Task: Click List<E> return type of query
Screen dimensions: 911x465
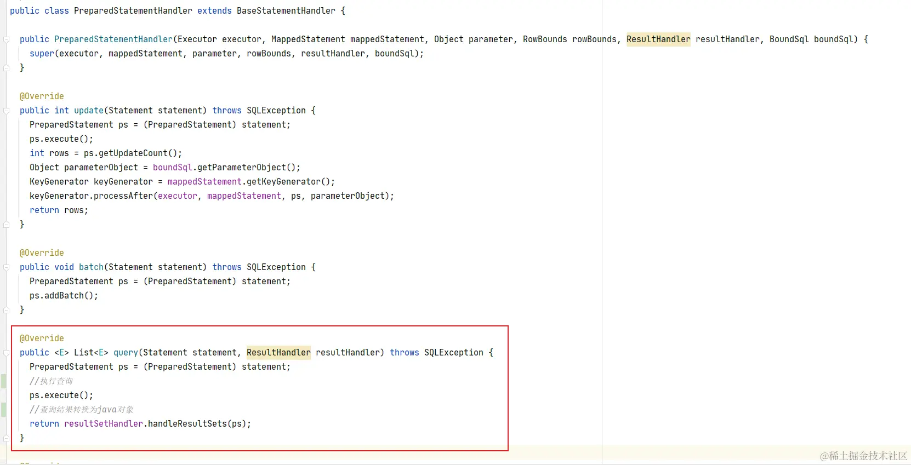Action: [91, 353]
